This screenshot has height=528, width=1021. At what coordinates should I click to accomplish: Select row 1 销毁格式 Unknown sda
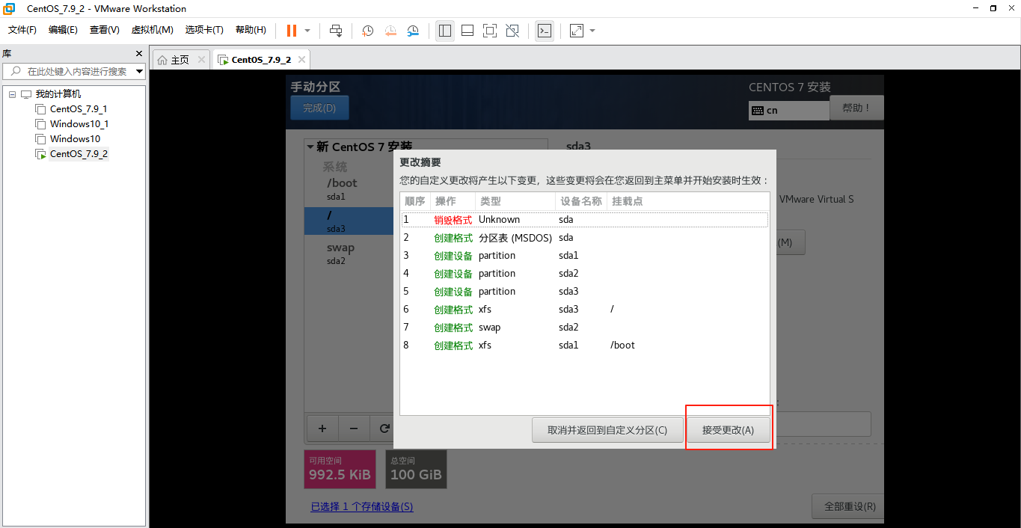(585, 220)
